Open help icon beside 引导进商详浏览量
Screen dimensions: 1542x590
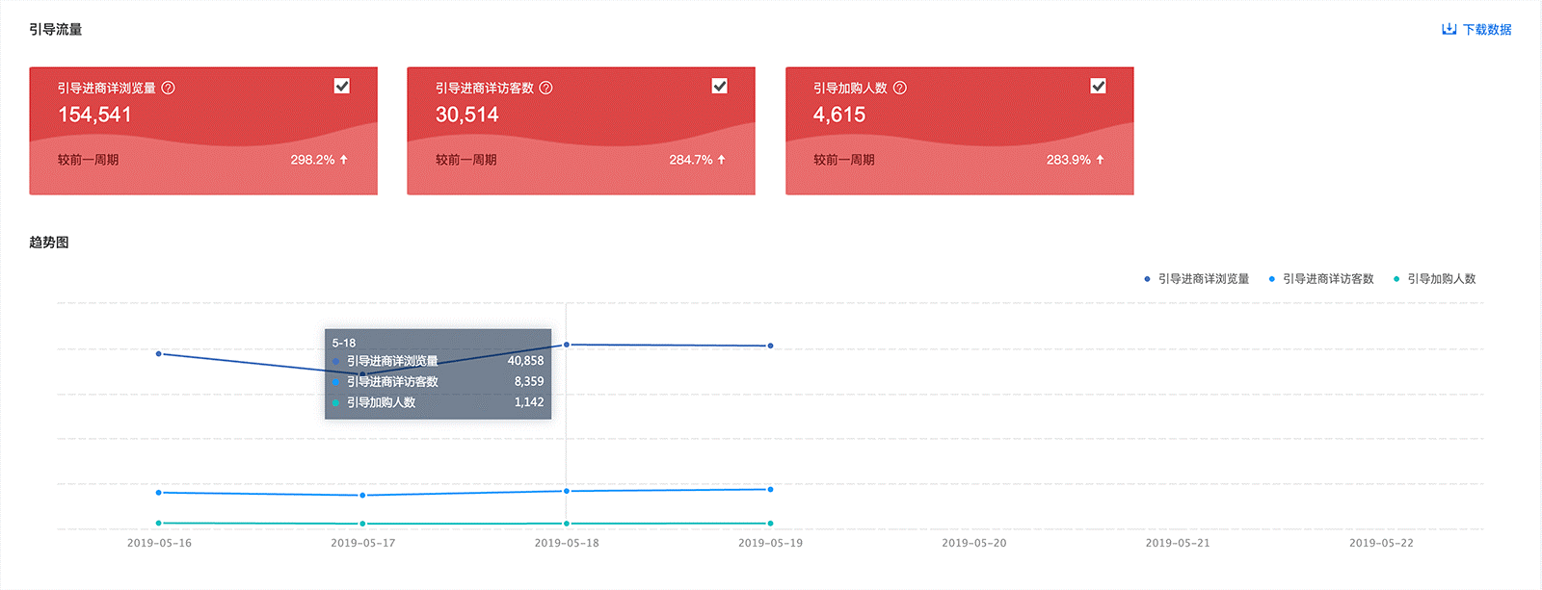(x=168, y=88)
